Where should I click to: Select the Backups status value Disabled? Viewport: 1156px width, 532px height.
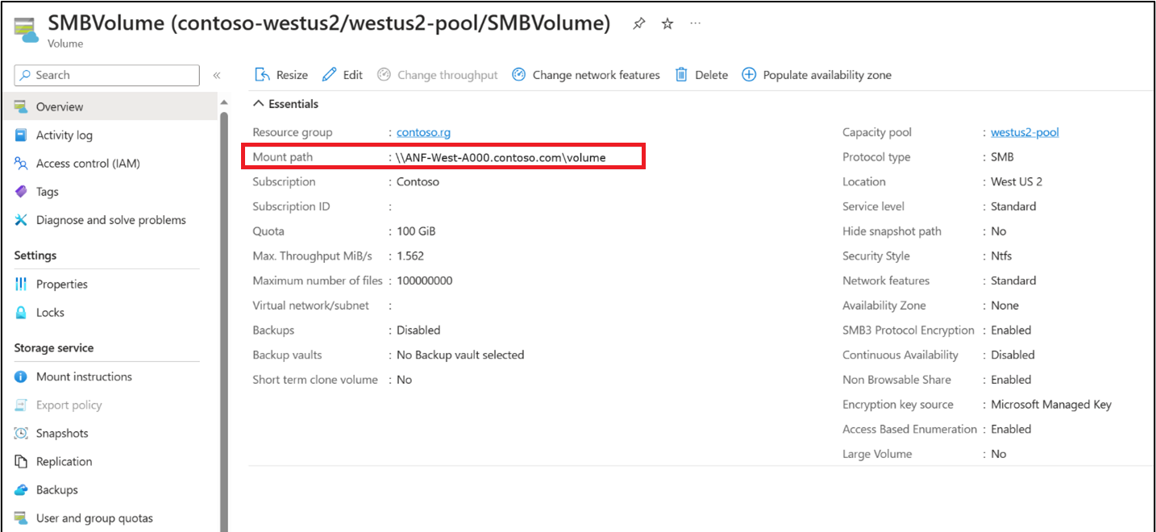418,330
